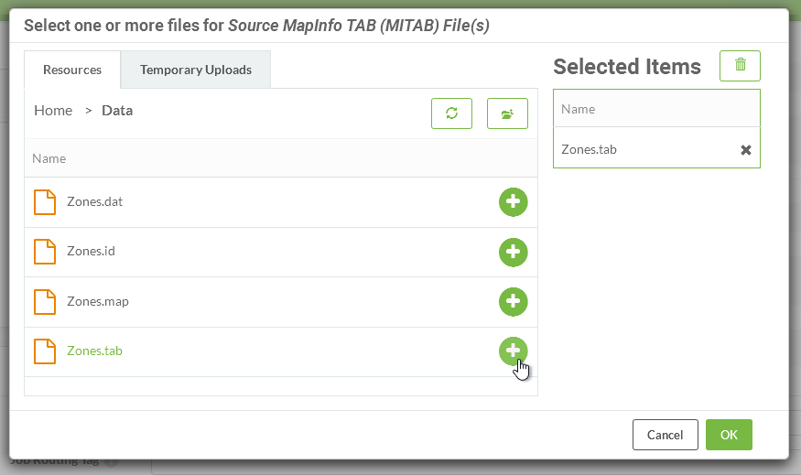
Task: Select the green Zones.tab file name
Action: click(x=94, y=351)
